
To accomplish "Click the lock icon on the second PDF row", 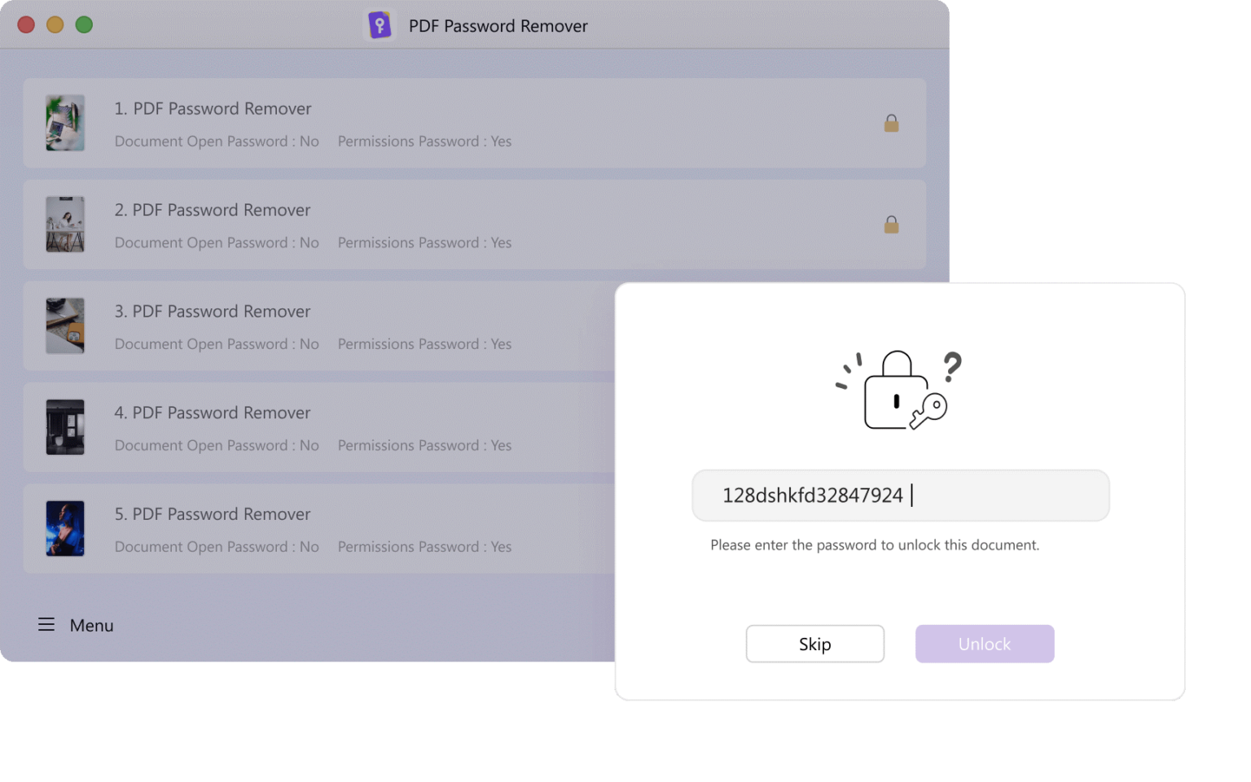I will click(891, 225).
